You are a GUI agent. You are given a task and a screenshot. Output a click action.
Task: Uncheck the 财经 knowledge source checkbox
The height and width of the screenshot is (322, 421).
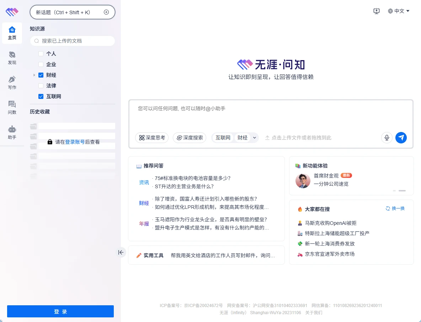pyautogui.click(x=41, y=75)
